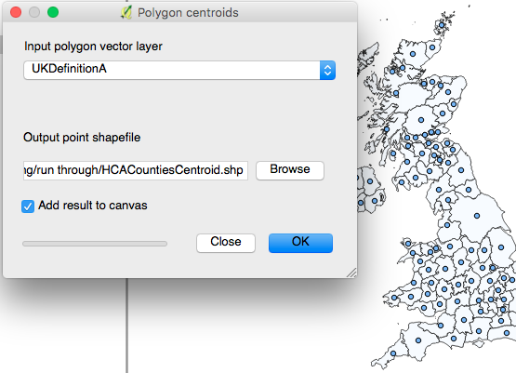Uncheck Add result to canvas checkbox
516x373 pixels.
point(28,206)
